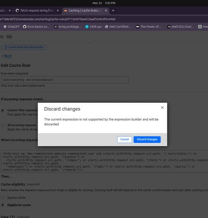Open the Cache Rules documentation link
This screenshot has height=218, width=208.
[24, 47]
